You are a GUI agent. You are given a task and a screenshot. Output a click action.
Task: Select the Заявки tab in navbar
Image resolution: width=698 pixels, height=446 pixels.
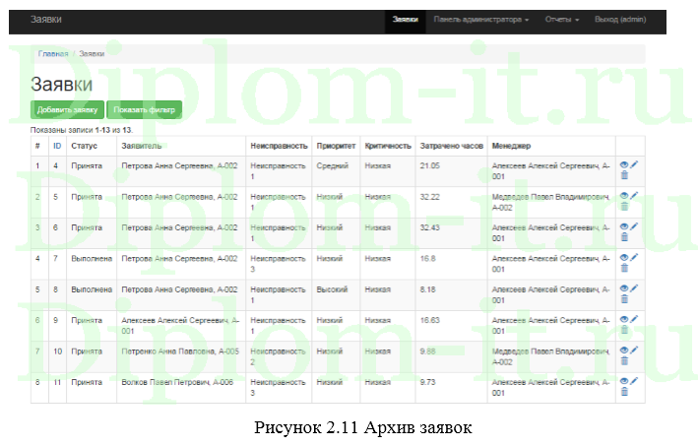[405, 20]
